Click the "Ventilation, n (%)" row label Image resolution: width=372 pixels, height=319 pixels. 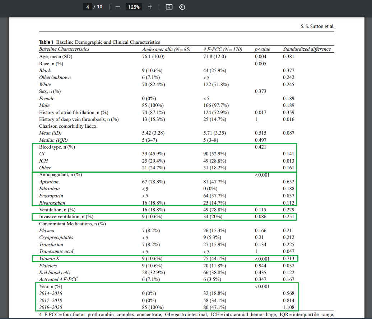coord(57,210)
